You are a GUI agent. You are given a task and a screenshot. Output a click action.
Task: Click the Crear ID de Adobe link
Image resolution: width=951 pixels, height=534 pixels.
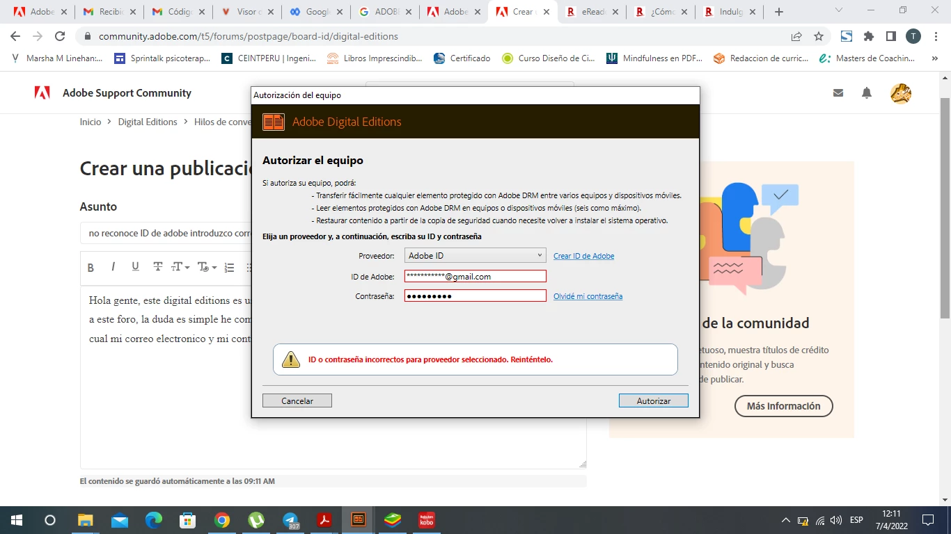pos(583,256)
